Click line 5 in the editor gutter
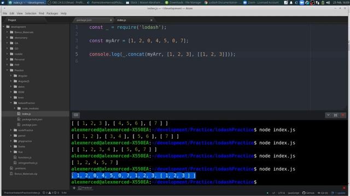This screenshot has width=350, height=196. [x=77, y=54]
